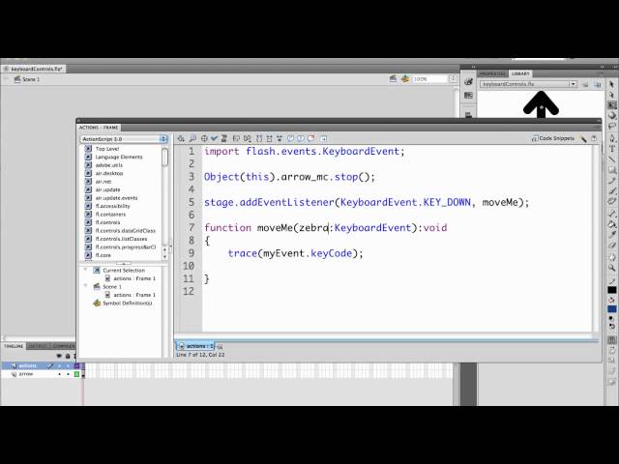Open the Code Snippets panel
This screenshot has width=619, height=464.
click(x=552, y=138)
